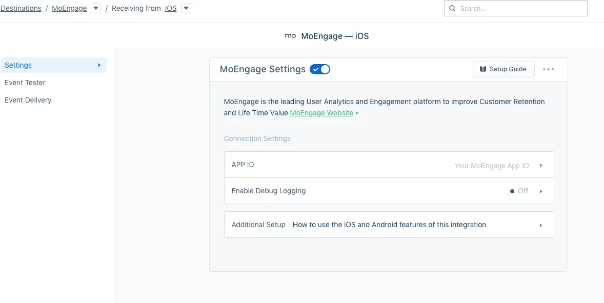604x303 pixels.
Task: Focus the Search input field
Action: (x=515, y=8)
